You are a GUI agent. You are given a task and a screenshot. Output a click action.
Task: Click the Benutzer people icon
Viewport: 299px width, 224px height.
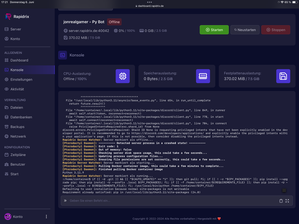tap(6, 164)
